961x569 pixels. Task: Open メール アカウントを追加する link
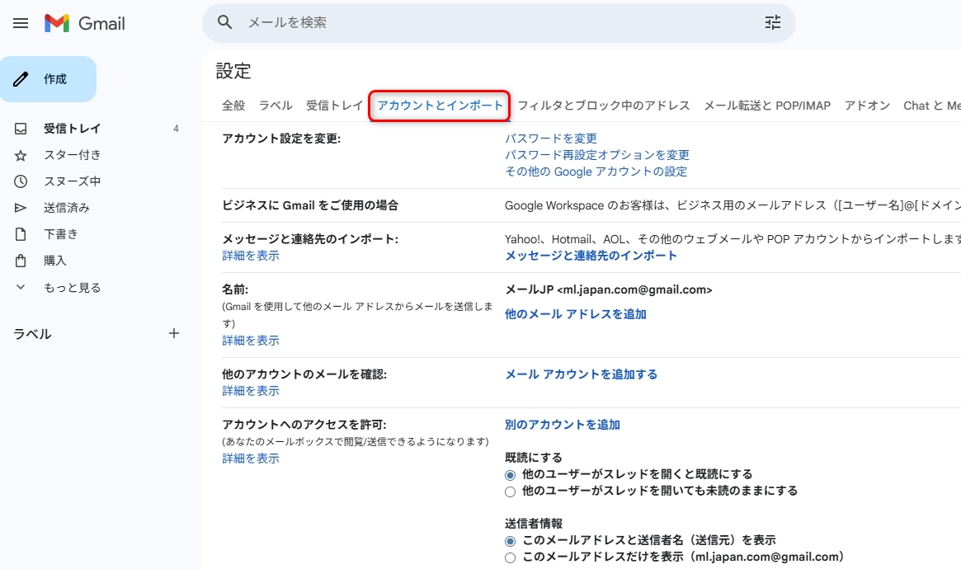point(581,374)
